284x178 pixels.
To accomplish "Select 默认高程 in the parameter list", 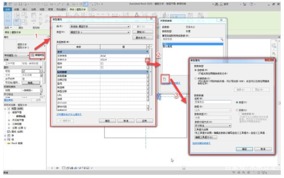I will (x=167, y=47).
